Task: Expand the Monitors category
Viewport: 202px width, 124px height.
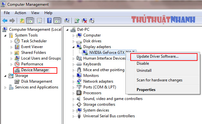Action: [73, 76]
